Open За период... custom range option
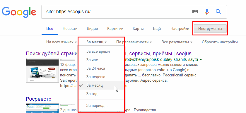Image resolution: width=246 pixels, height=113 pixels. click(101, 105)
